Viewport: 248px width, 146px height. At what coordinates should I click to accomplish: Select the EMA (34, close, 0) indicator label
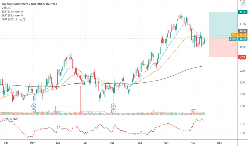coord(13,15)
